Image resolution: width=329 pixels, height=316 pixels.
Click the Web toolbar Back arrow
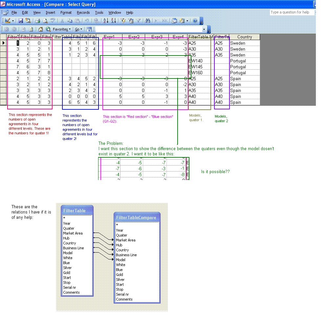pos(7,29)
